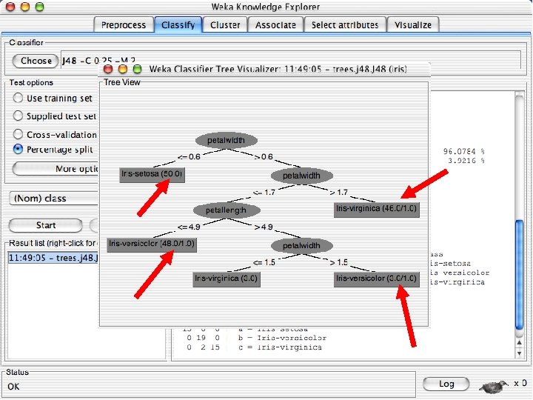Click the > 1.5 branch label
This screenshot has height=400, width=533.
tap(339, 262)
